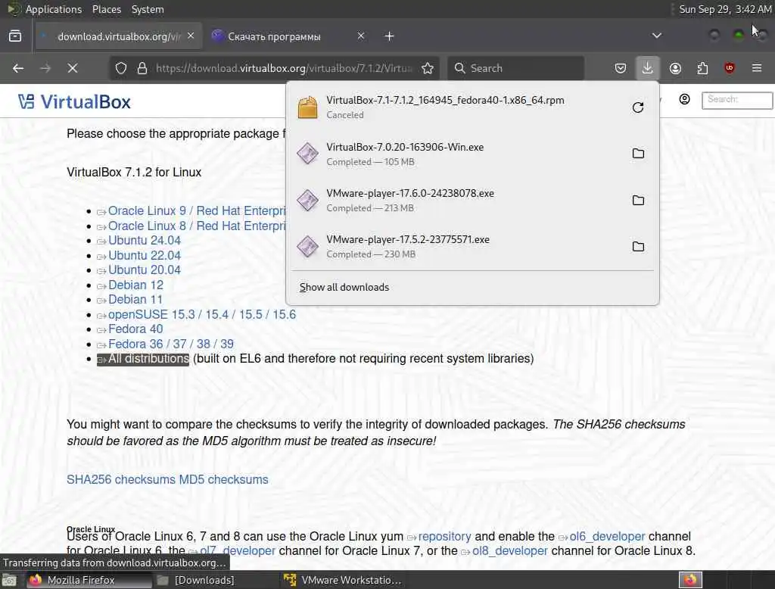Open the Firefox account icon

pos(675,68)
